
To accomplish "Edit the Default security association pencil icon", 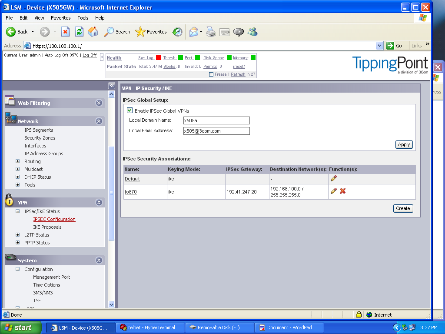I will click(x=333, y=178).
